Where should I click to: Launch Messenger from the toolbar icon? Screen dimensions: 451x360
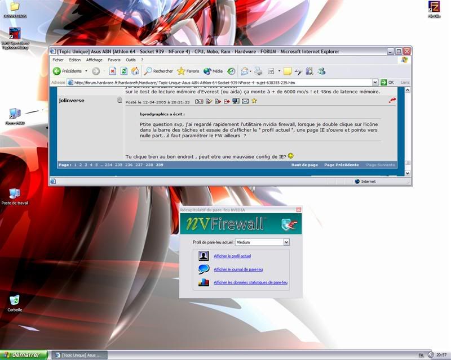point(321,71)
